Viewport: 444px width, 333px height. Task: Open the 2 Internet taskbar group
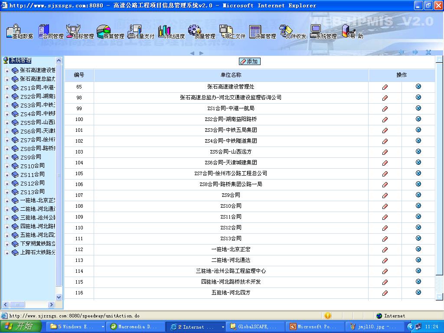point(195,327)
